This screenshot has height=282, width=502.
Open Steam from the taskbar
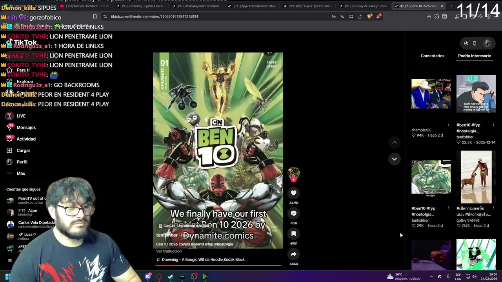171,277
